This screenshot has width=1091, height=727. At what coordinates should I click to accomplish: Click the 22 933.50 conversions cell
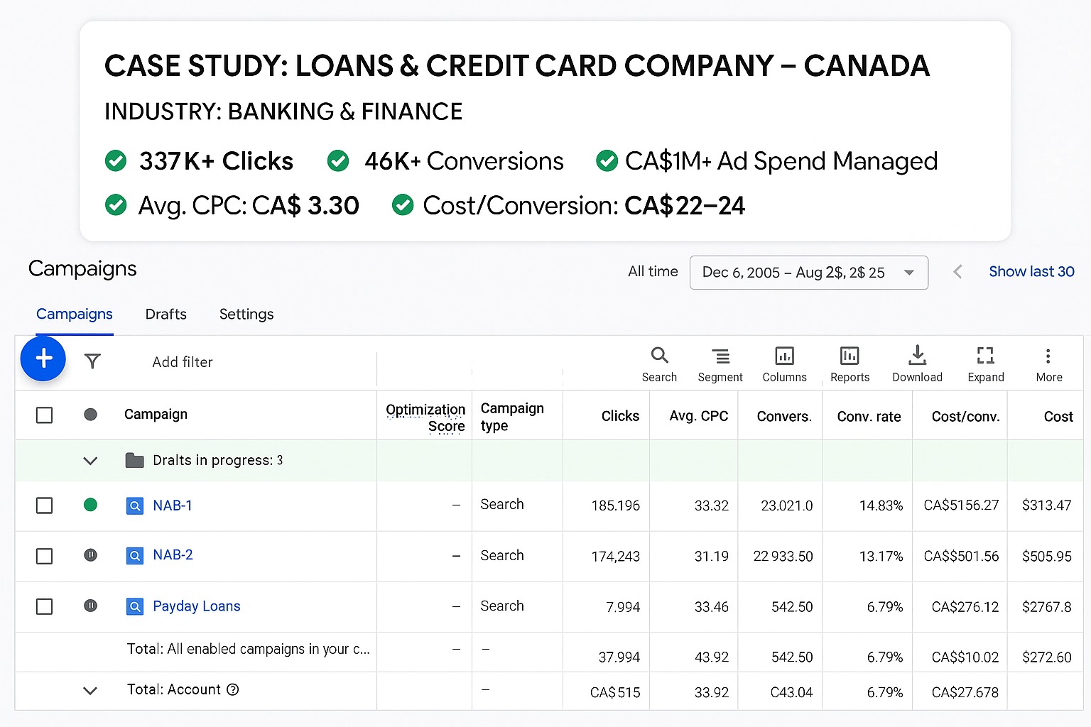click(783, 557)
